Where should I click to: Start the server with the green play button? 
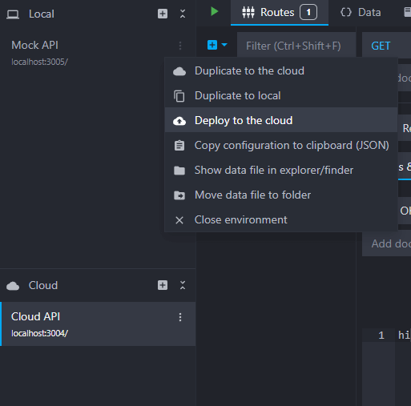(x=214, y=12)
